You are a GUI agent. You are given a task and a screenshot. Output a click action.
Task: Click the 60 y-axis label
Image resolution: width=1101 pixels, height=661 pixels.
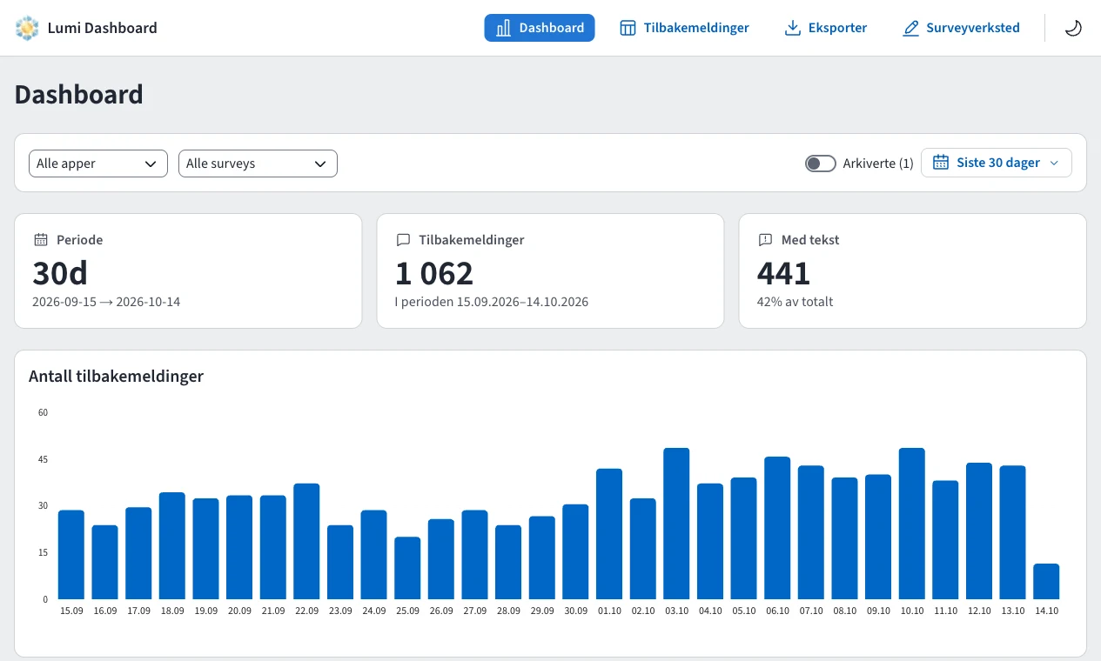pos(43,412)
